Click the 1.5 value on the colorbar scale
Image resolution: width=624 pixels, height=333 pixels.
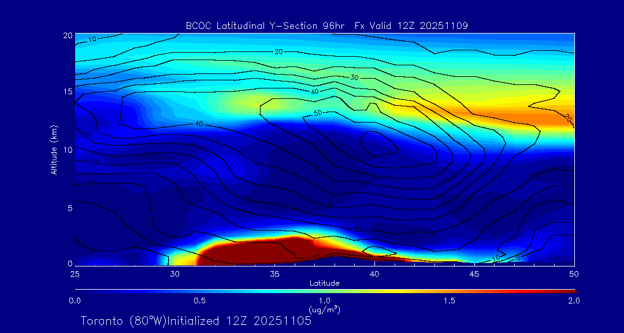click(448, 301)
